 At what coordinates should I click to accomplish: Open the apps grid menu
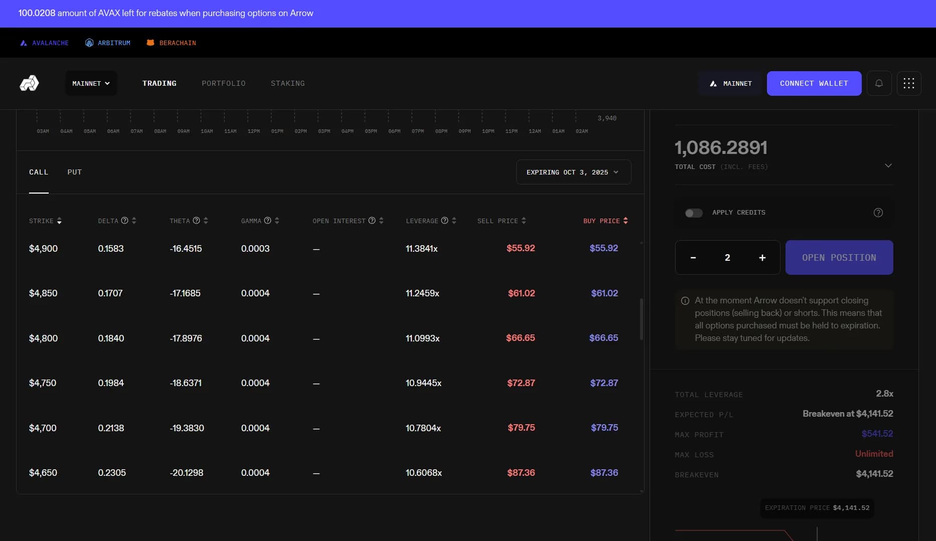click(x=909, y=83)
